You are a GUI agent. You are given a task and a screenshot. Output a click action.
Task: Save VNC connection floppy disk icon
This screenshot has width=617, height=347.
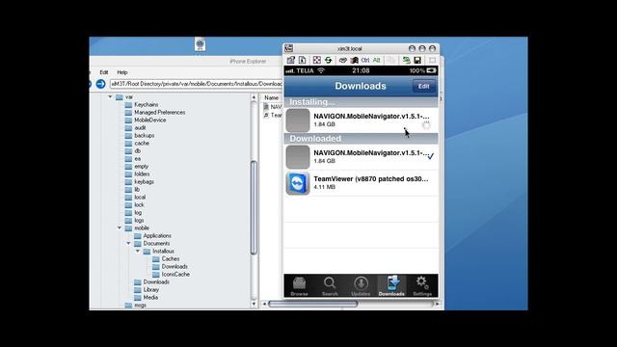pyautogui.click(x=417, y=60)
